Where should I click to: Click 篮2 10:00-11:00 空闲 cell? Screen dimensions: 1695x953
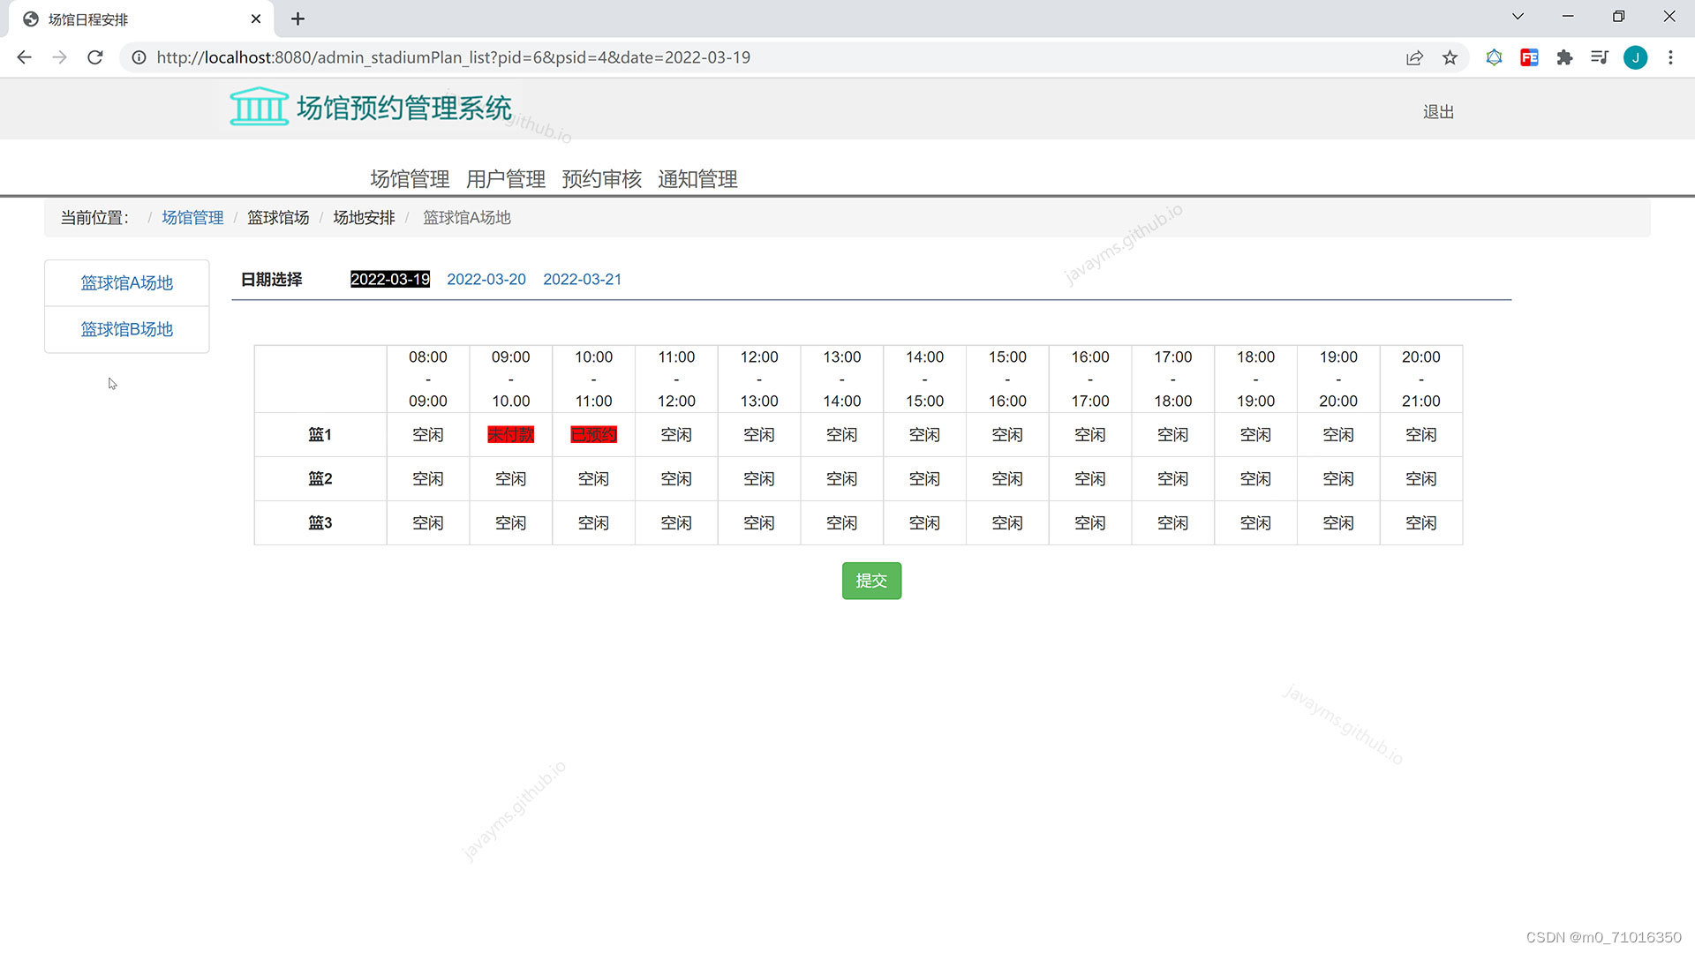pos(593,479)
